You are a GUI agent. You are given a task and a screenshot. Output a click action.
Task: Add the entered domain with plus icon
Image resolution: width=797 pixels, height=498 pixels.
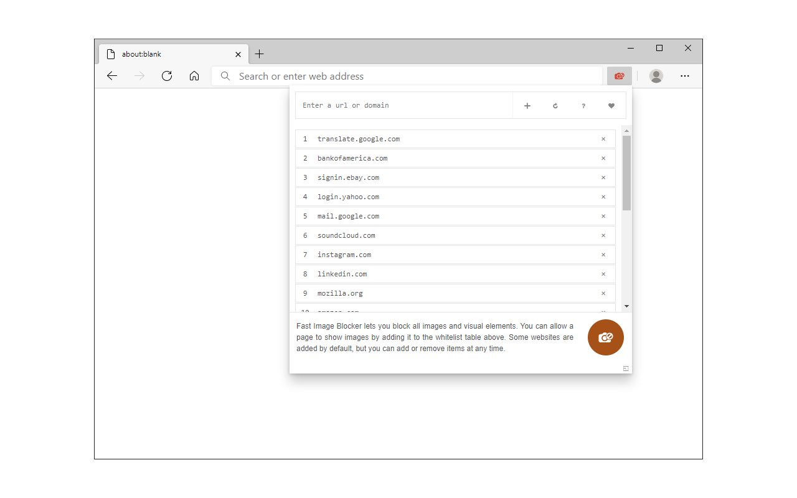pyautogui.click(x=527, y=106)
